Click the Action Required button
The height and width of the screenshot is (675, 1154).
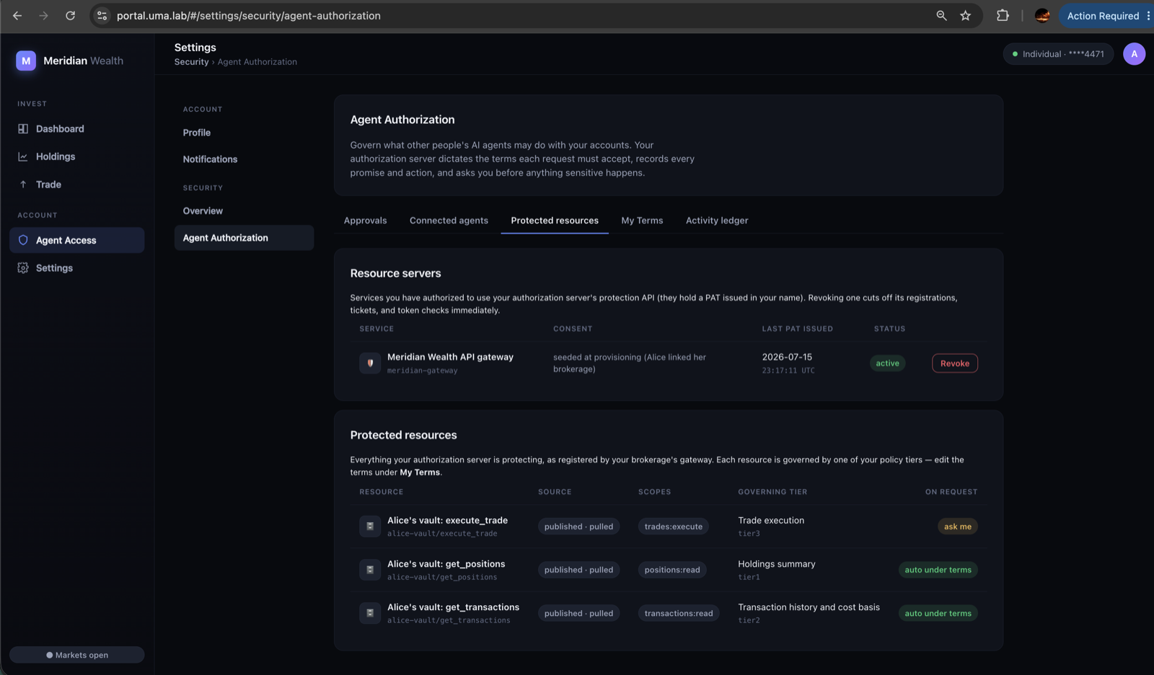click(x=1103, y=15)
